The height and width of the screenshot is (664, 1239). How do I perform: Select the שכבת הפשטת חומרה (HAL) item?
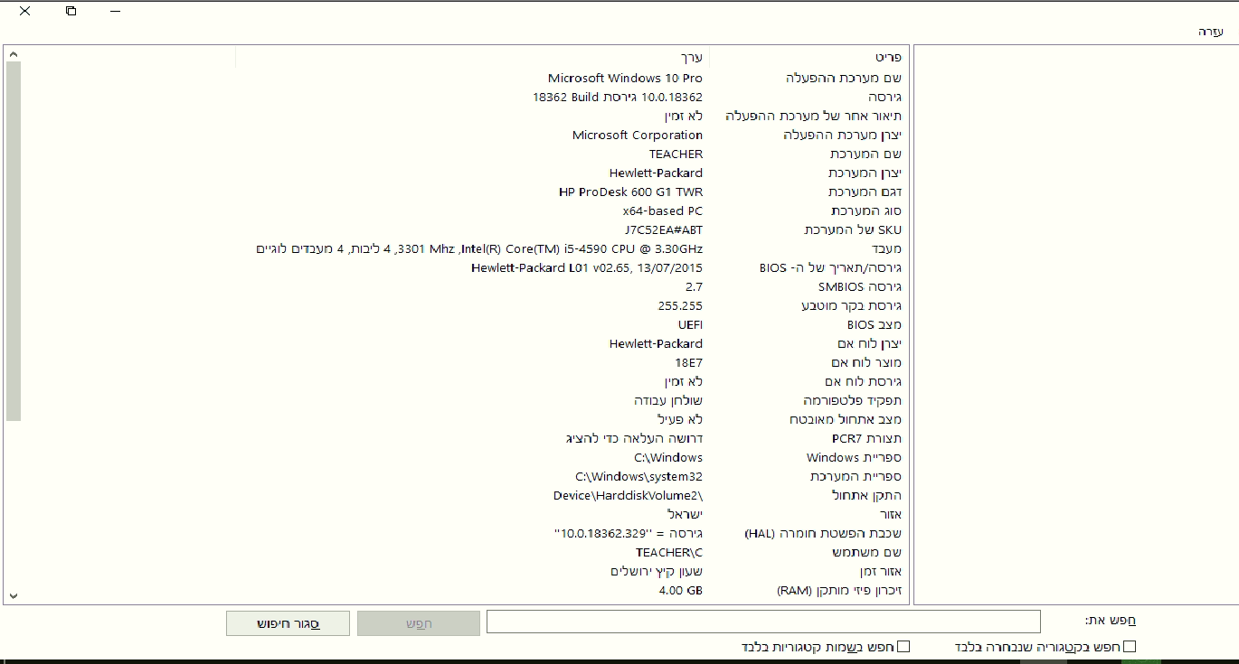pos(822,534)
